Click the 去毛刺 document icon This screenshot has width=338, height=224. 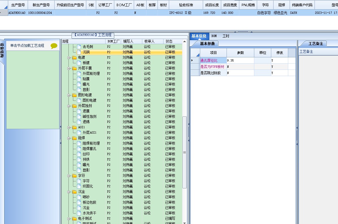[79, 47]
